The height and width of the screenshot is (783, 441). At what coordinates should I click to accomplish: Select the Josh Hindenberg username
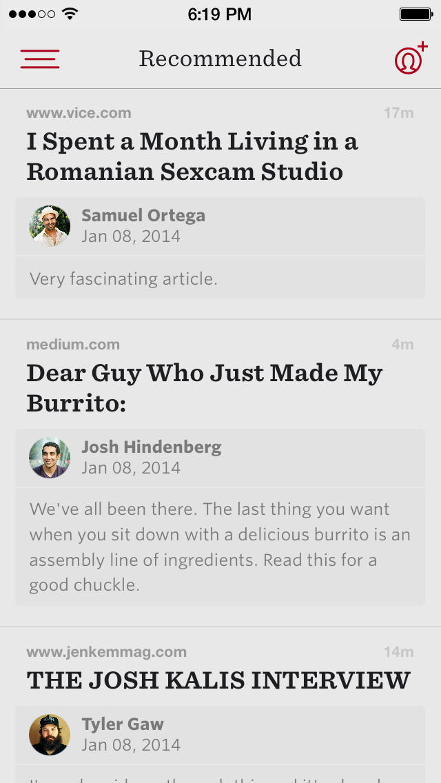(x=152, y=447)
